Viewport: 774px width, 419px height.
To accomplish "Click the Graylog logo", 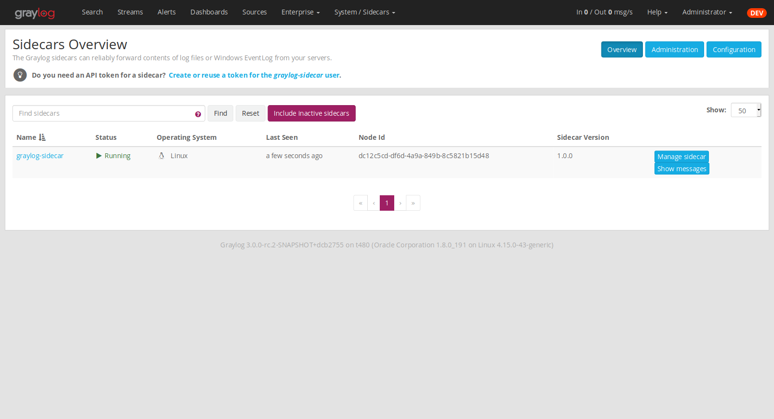I will click(x=35, y=13).
